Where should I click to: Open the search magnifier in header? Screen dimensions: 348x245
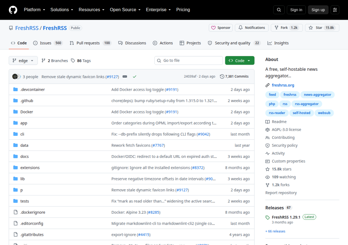(279, 10)
